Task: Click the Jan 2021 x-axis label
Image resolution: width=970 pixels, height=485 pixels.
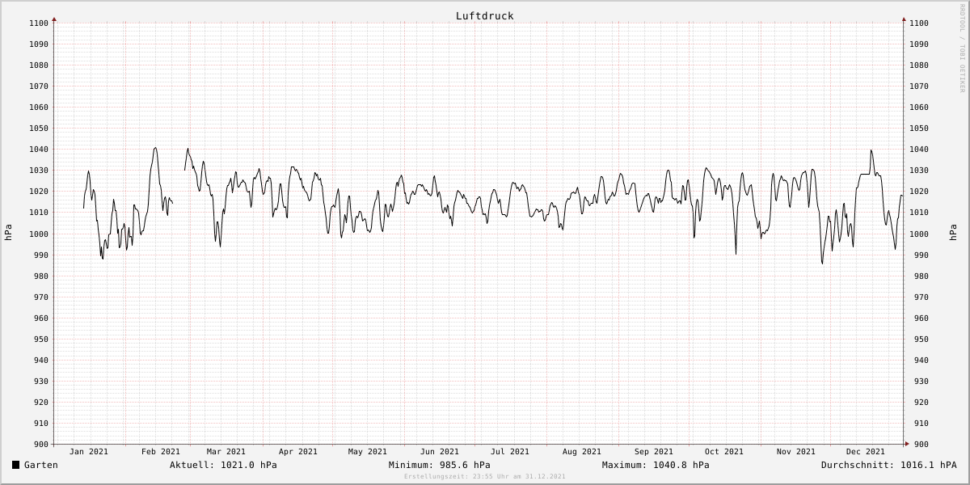Action: pyautogui.click(x=89, y=452)
